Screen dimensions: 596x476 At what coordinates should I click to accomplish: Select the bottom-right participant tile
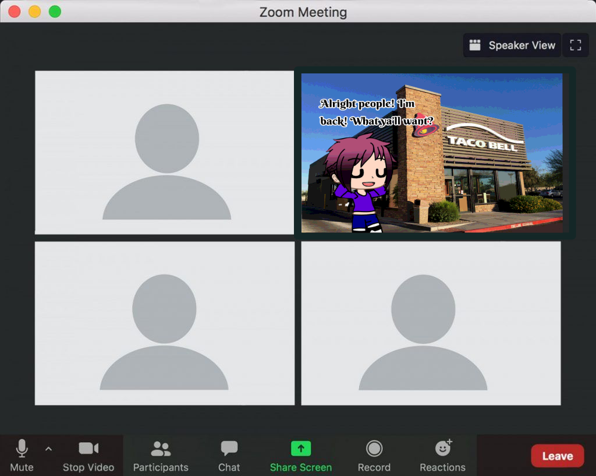pos(431,323)
